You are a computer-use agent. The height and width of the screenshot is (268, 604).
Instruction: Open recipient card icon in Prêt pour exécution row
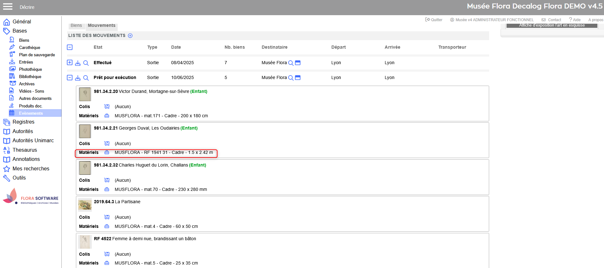[x=298, y=78]
